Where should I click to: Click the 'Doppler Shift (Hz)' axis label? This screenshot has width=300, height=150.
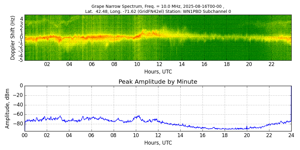point(13,37)
